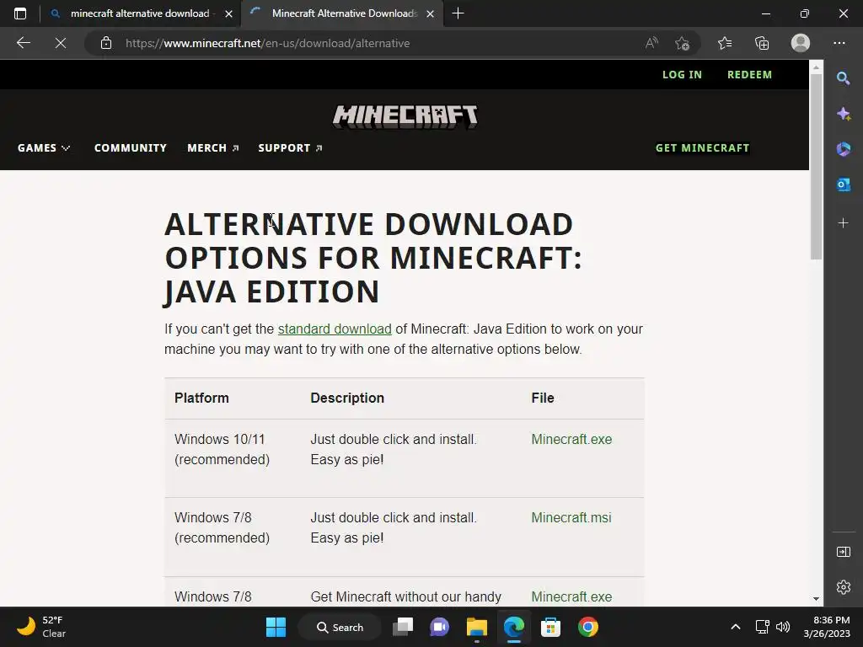Open Edge Settings and more ellipsis

coord(839,43)
